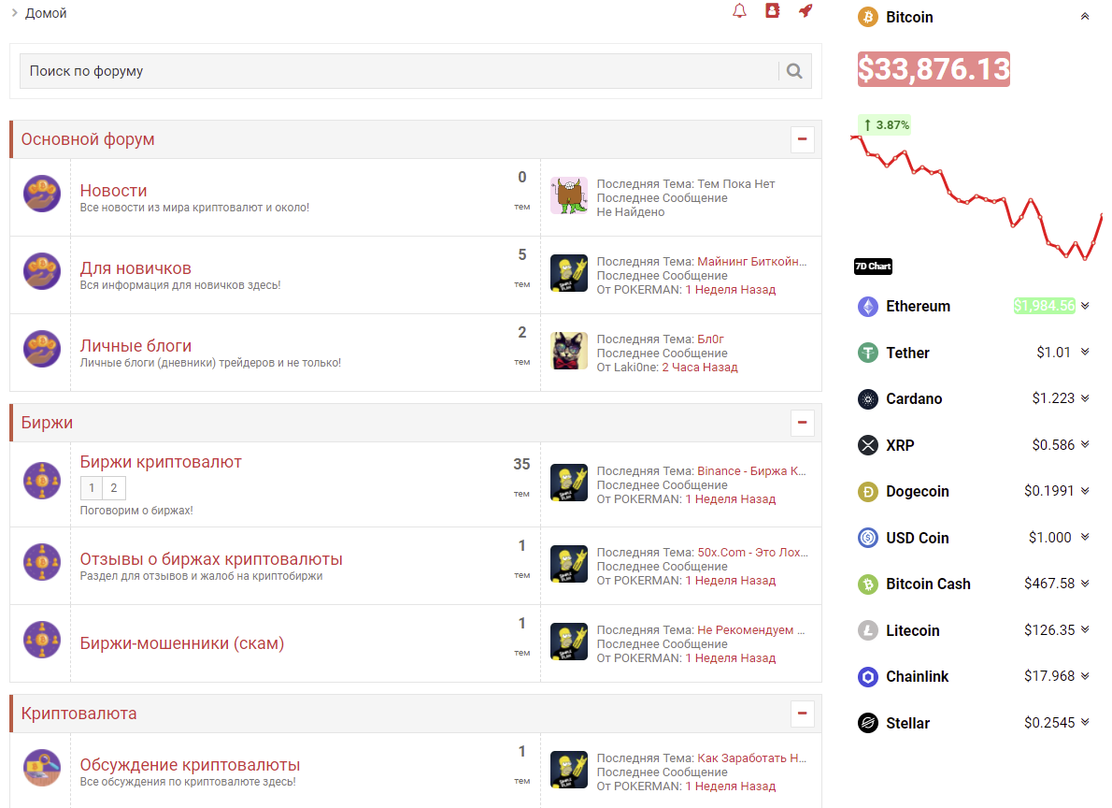Click the Ethereum coin logo
Screen dimensions: 1112x808
(x=867, y=306)
